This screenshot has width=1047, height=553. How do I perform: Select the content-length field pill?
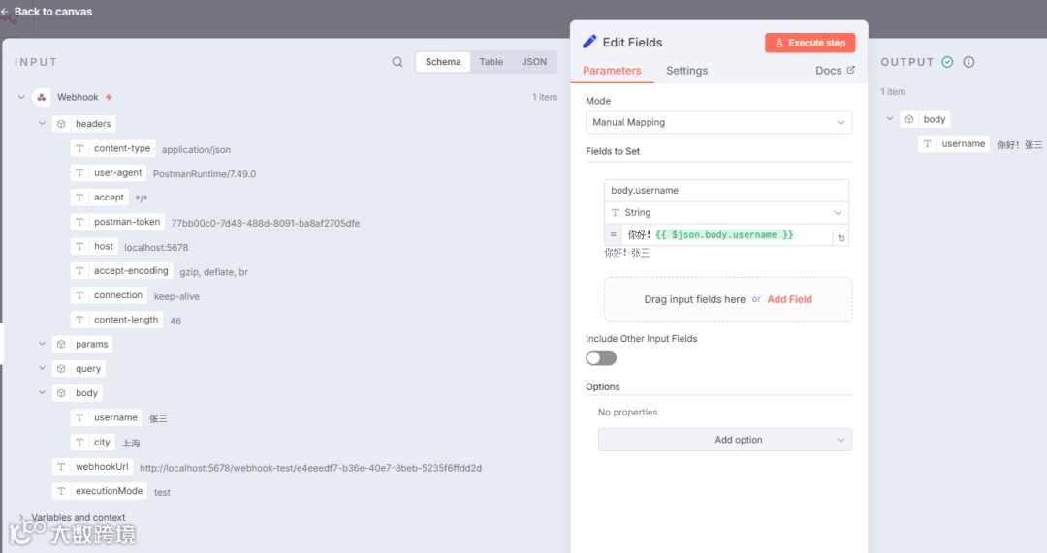(117, 321)
